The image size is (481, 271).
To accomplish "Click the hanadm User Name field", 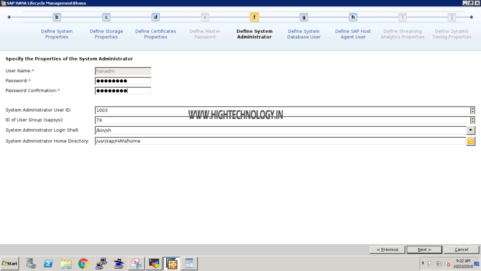I will 123,71.
